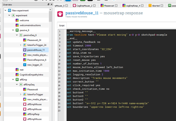Select affEmpResp in overview tree
176x121 pixels.
(33, 114)
